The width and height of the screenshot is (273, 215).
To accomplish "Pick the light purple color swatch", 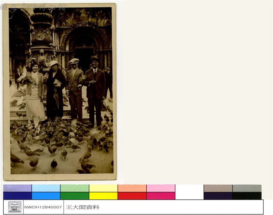I will [x=17, y=188].
